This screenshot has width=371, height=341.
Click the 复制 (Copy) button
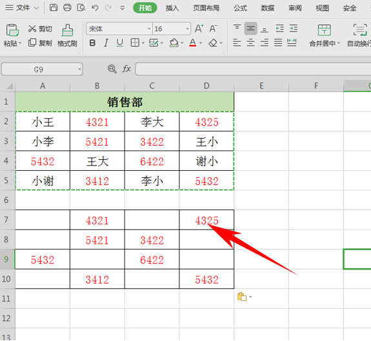click(40, 43)
